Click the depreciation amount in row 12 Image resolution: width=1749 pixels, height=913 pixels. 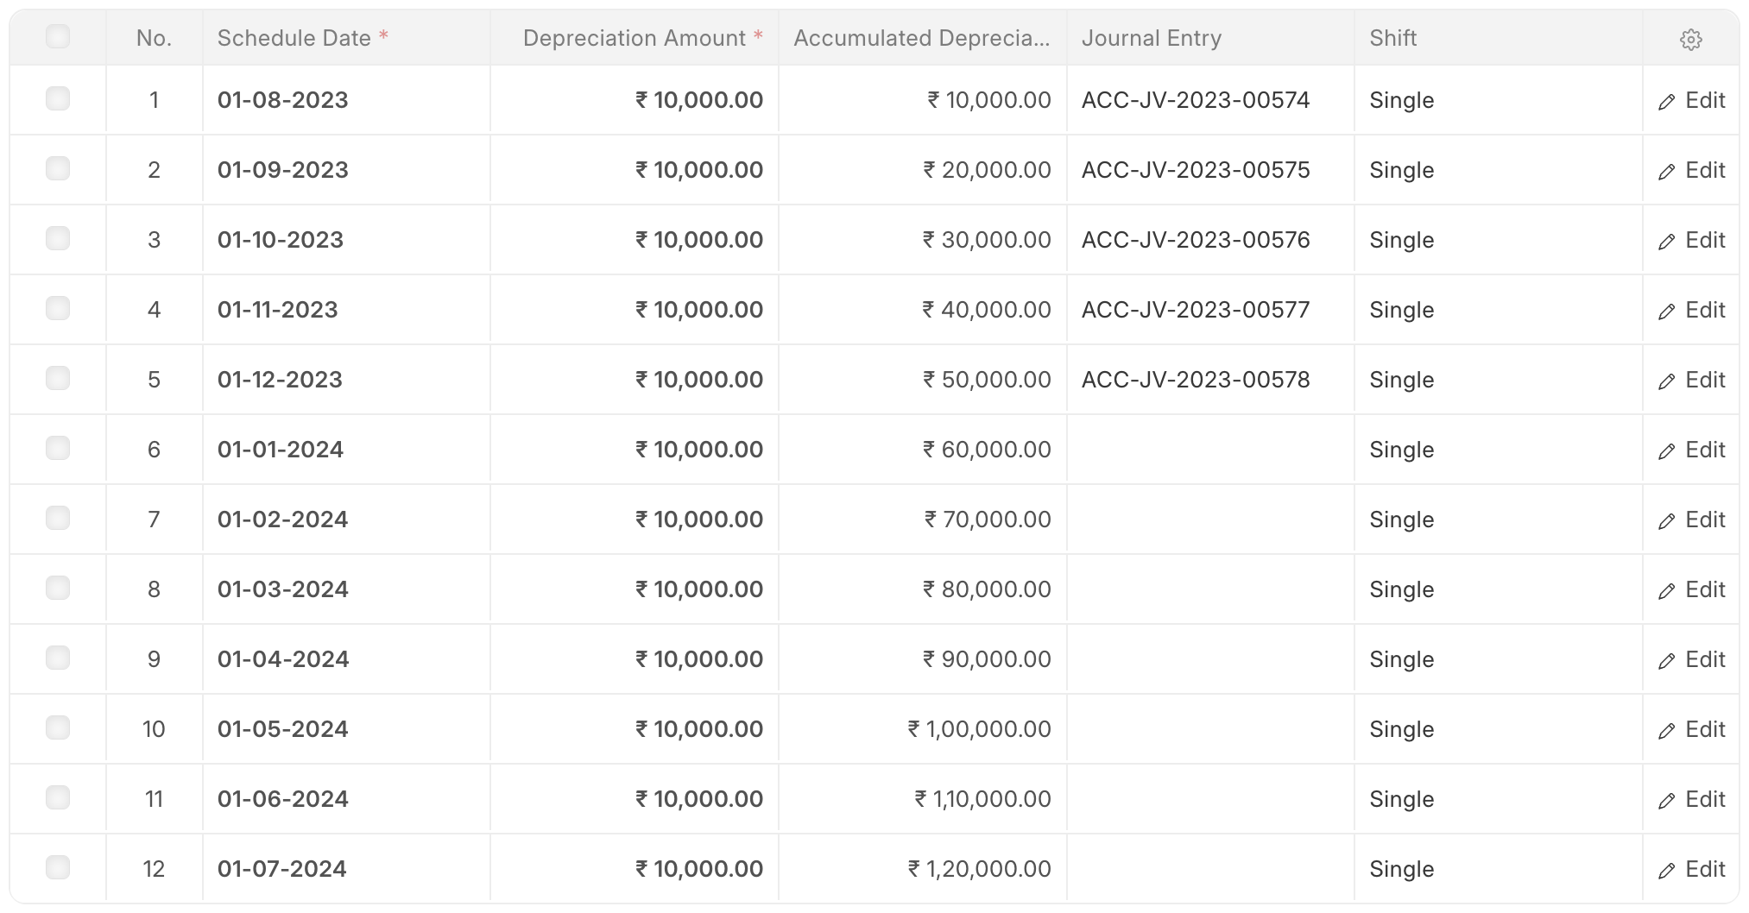click(699, 869)
